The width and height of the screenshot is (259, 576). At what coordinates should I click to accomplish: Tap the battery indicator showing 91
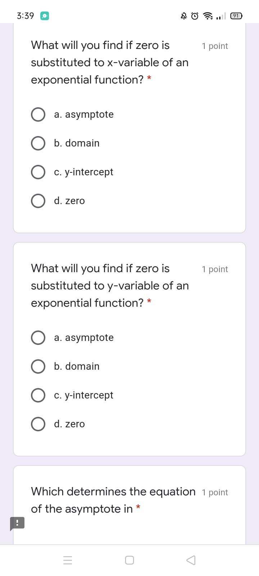tap(236, 15)
